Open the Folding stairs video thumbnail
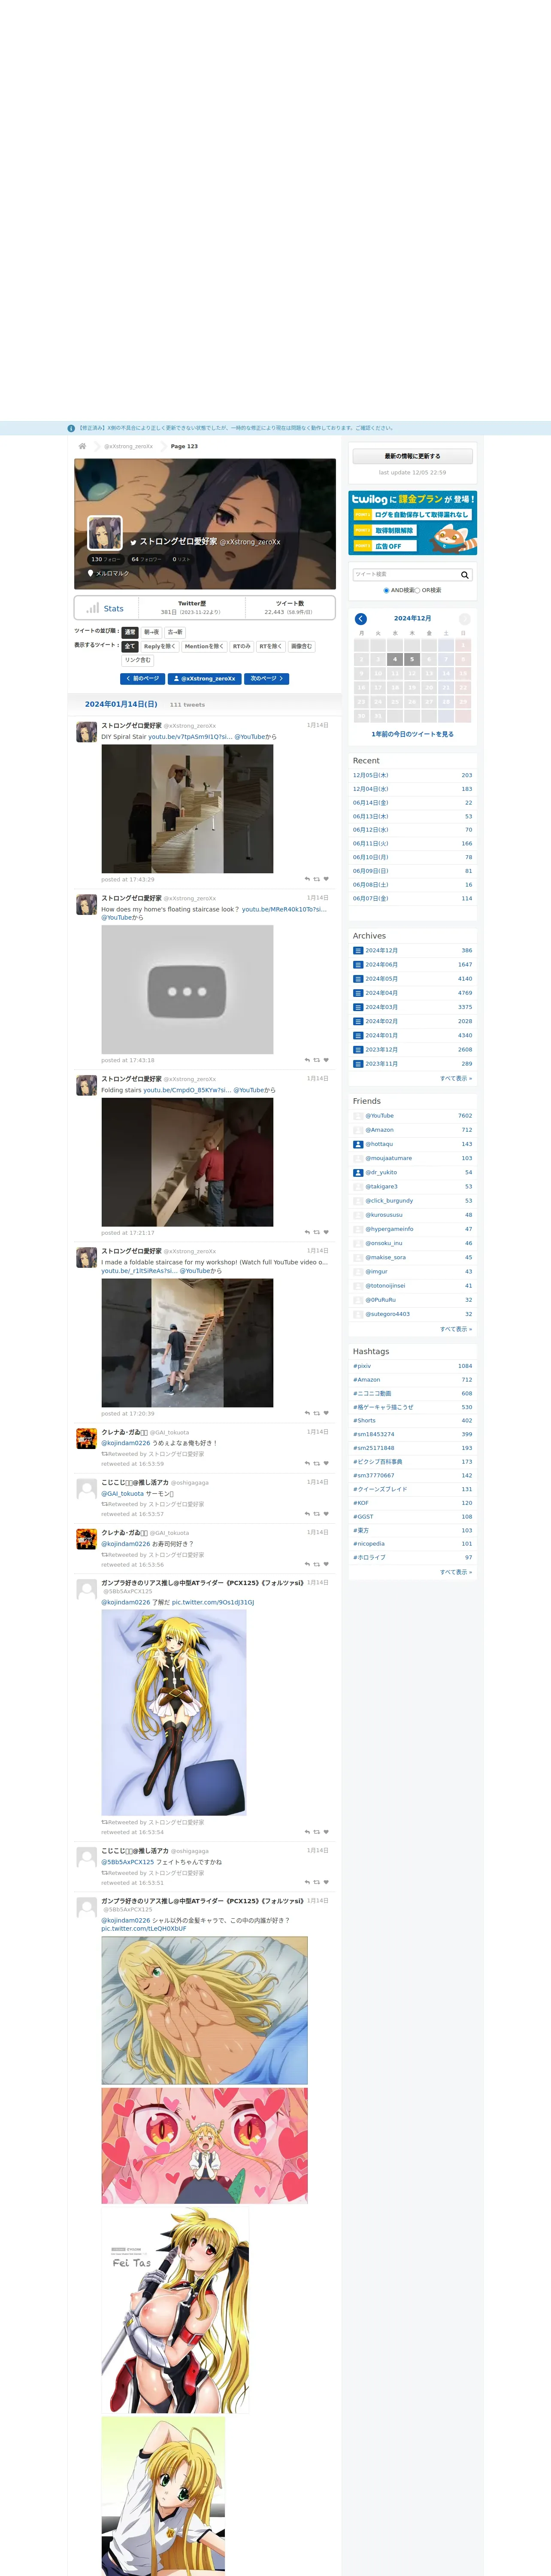The width and height of the screenshot is (551, 2576). (x=187, y=1162)
